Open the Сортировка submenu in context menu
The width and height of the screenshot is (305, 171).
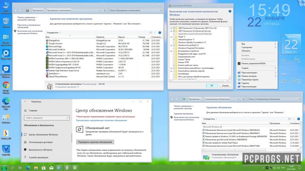pyautogui.click(x=257, y=47)
